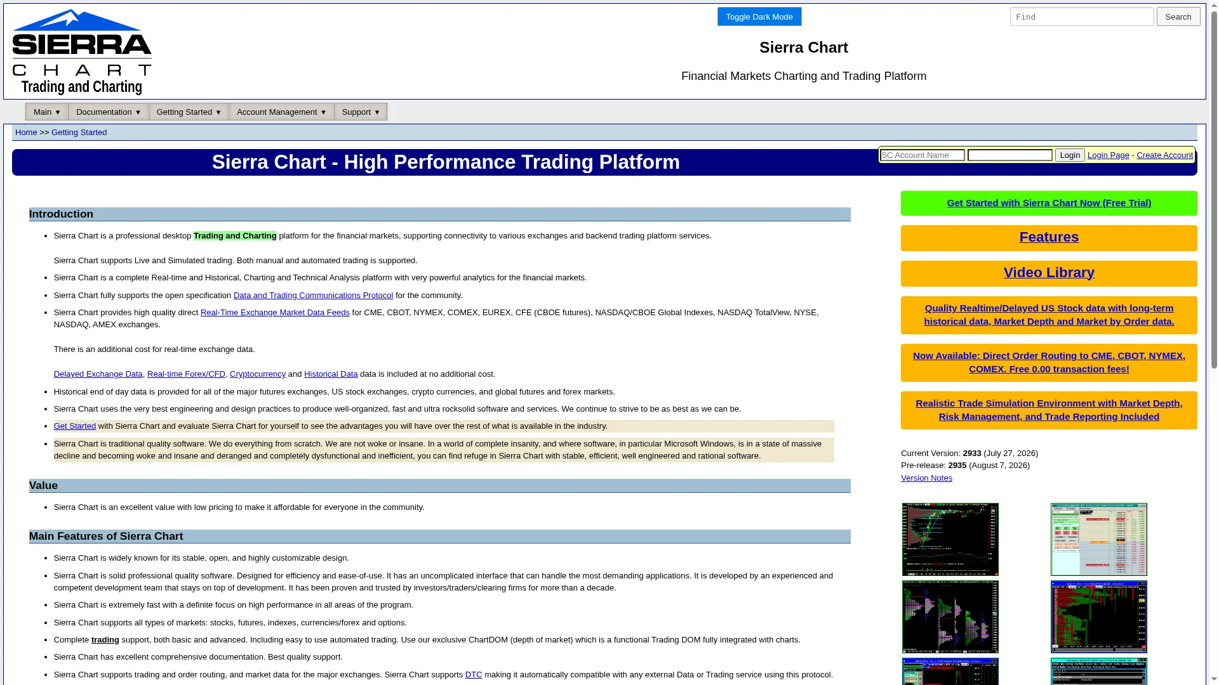Click the highlighted 'Trading and Charting' text
This screenshot has width=1219, height=685.
[235, 236]
